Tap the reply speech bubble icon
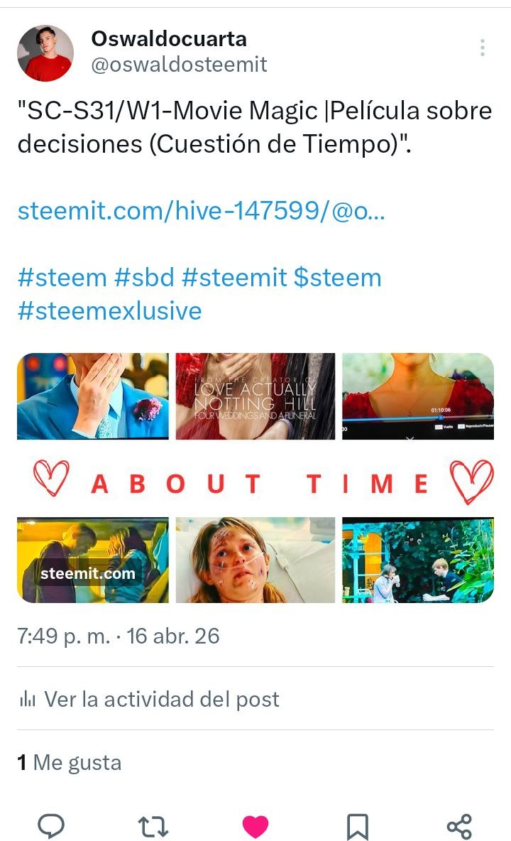This screenshot has width=511, height=841. point(51,825)
